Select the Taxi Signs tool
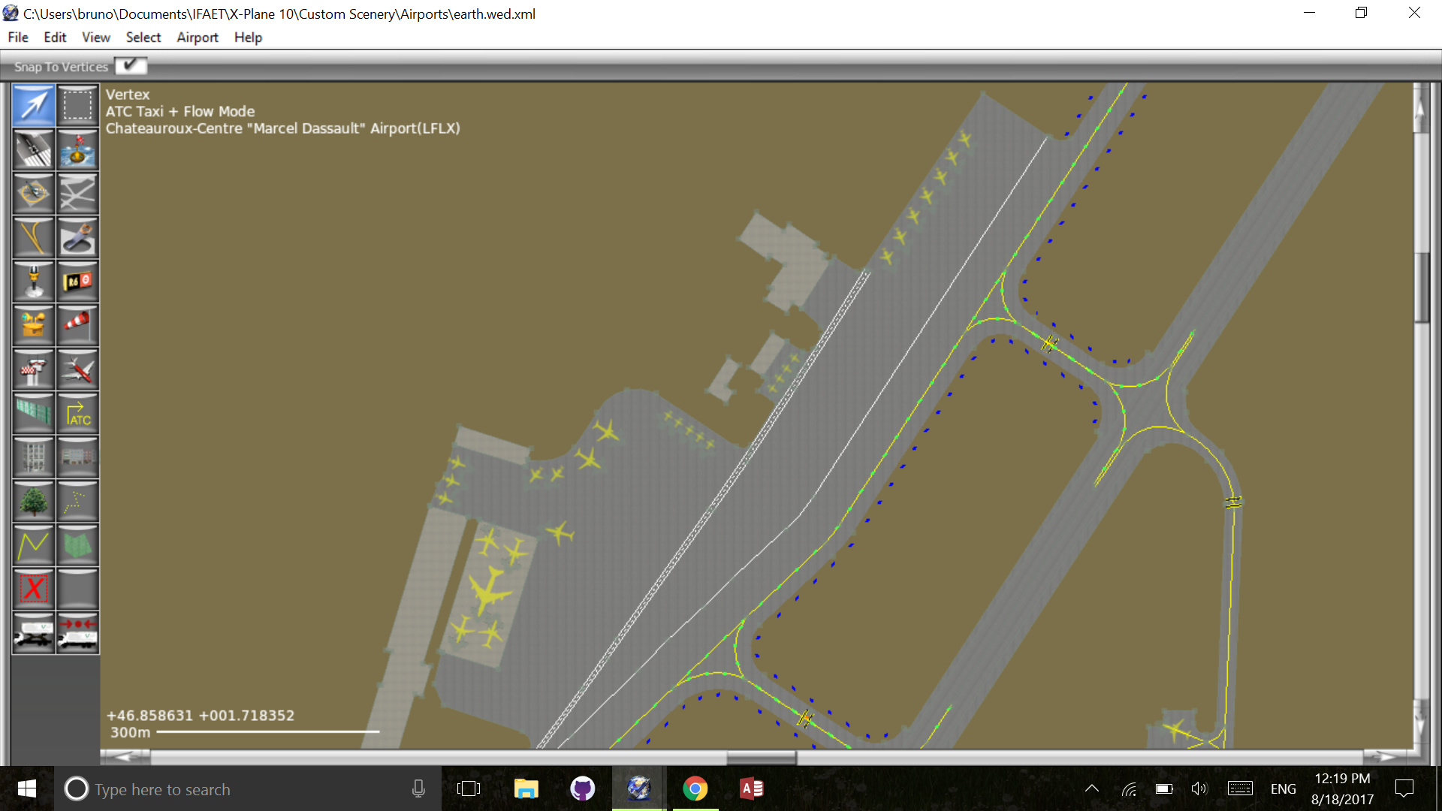Image resolution: width=1442 pixels, height=811 pixels. coord(77,282)
